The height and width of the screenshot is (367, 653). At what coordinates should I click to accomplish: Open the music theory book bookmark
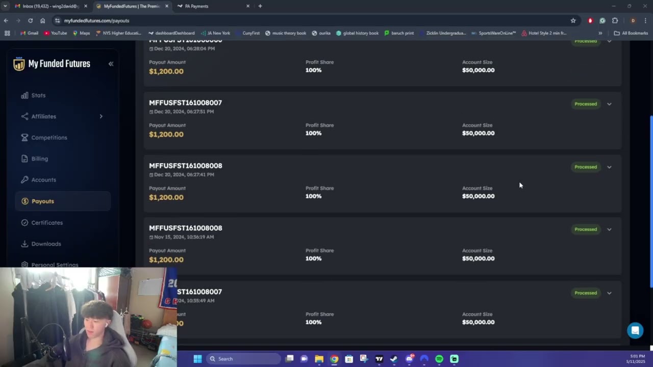[286, 33]
